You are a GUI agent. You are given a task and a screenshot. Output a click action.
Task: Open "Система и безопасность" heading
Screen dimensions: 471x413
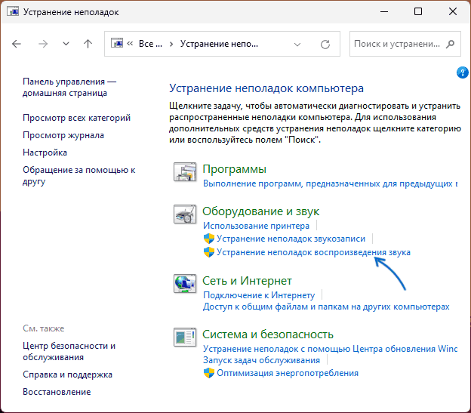click(268, 334)
